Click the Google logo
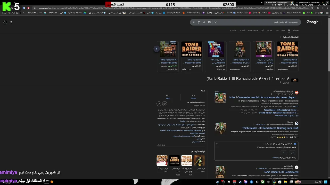 point(312,22)
